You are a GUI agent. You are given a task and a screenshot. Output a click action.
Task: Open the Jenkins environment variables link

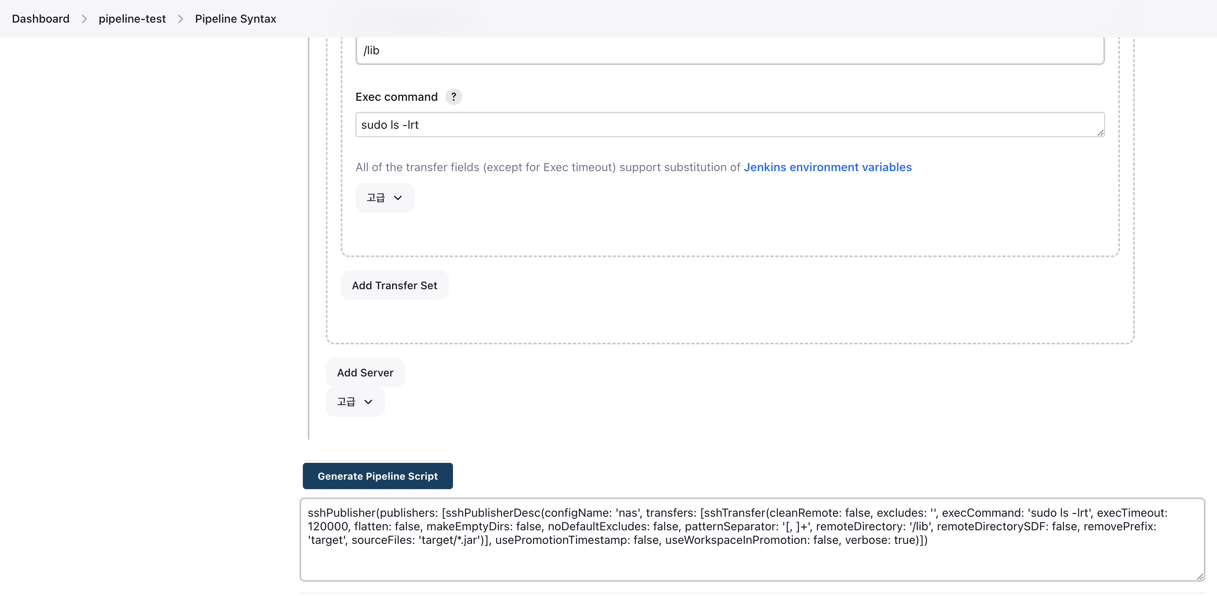coord(827,167)
